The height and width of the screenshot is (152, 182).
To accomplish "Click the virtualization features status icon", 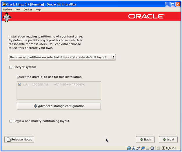I will click(x=152, y=148).
